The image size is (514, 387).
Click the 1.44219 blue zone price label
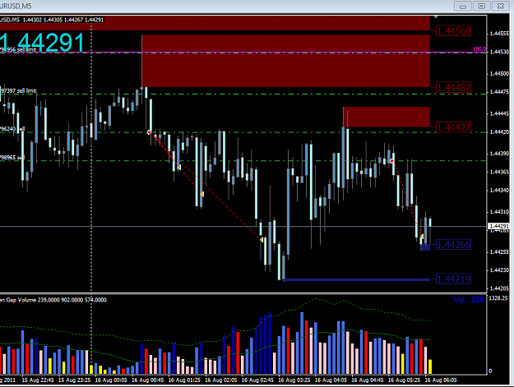click(x=454, y=279)
